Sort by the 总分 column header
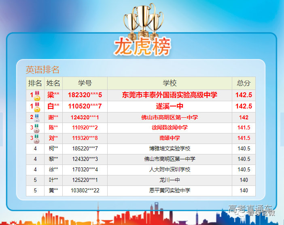 244,83
